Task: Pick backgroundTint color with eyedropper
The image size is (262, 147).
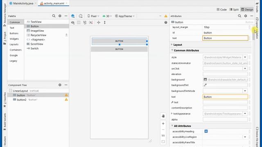Action: pyautogui.click(x=205, y=85)
